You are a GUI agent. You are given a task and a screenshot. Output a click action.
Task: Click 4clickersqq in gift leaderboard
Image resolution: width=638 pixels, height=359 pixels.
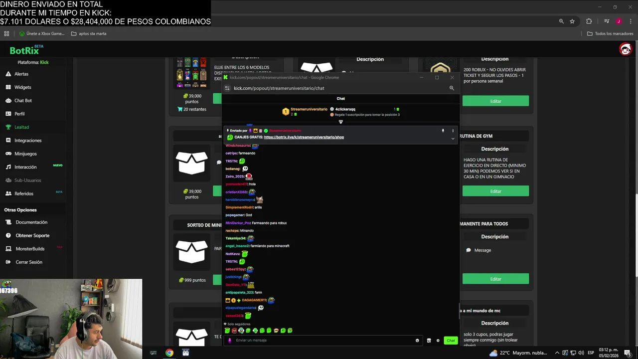(x=345, y=109)
